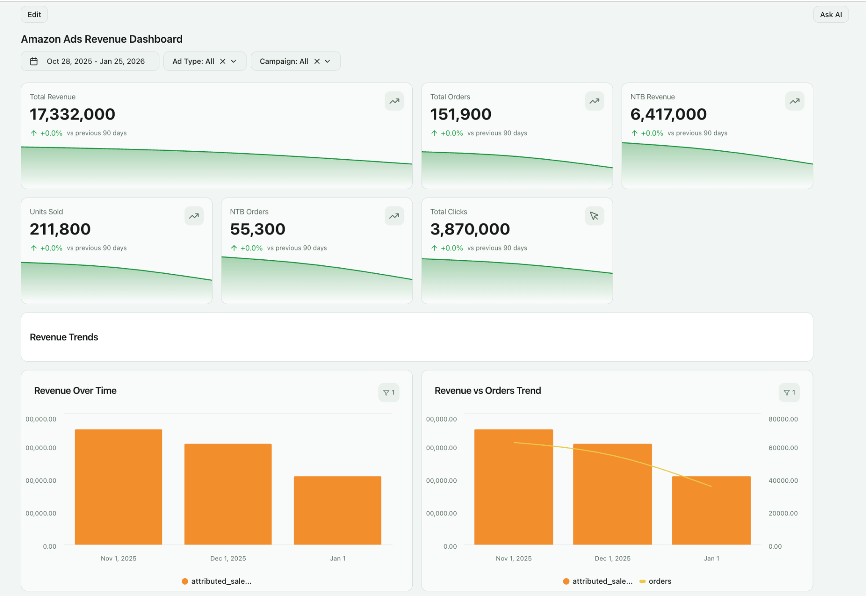Click the cursor icon on Total Clicks card

(x=595, y=216)
